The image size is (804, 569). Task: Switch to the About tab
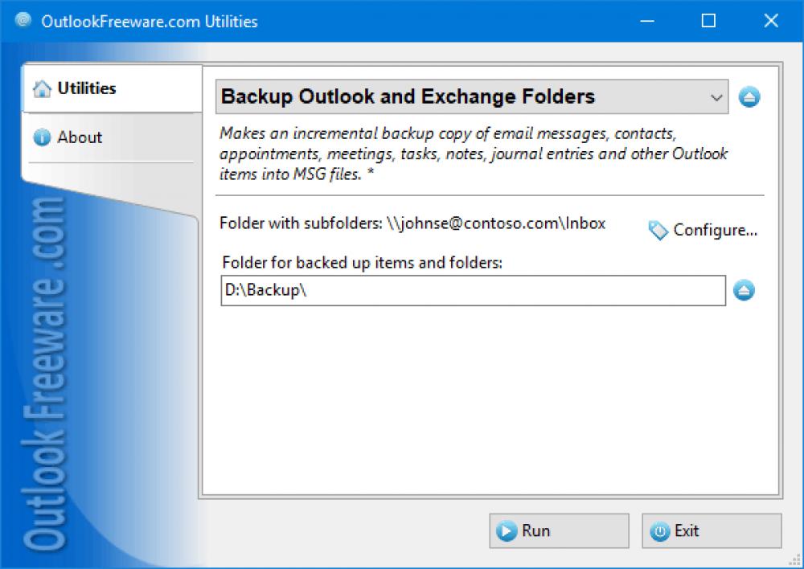pyautogui.click(x=80, y=137)
